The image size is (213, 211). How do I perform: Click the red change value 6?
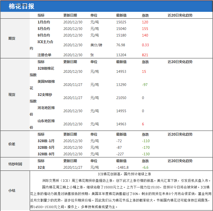(x=143, y=124)
